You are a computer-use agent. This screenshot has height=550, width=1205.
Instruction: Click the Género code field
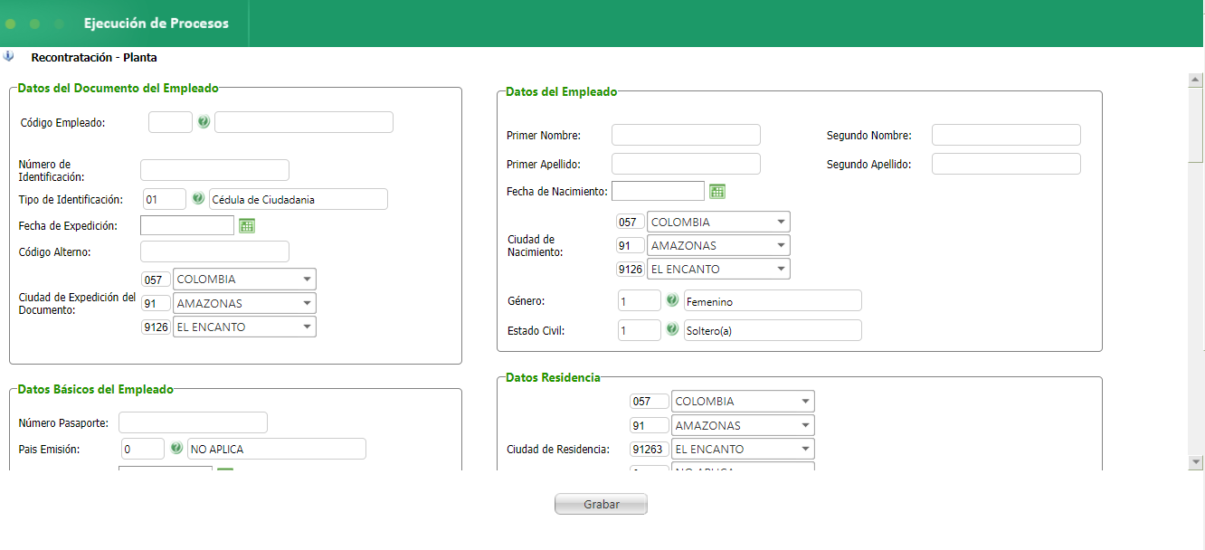click(640, 300)
